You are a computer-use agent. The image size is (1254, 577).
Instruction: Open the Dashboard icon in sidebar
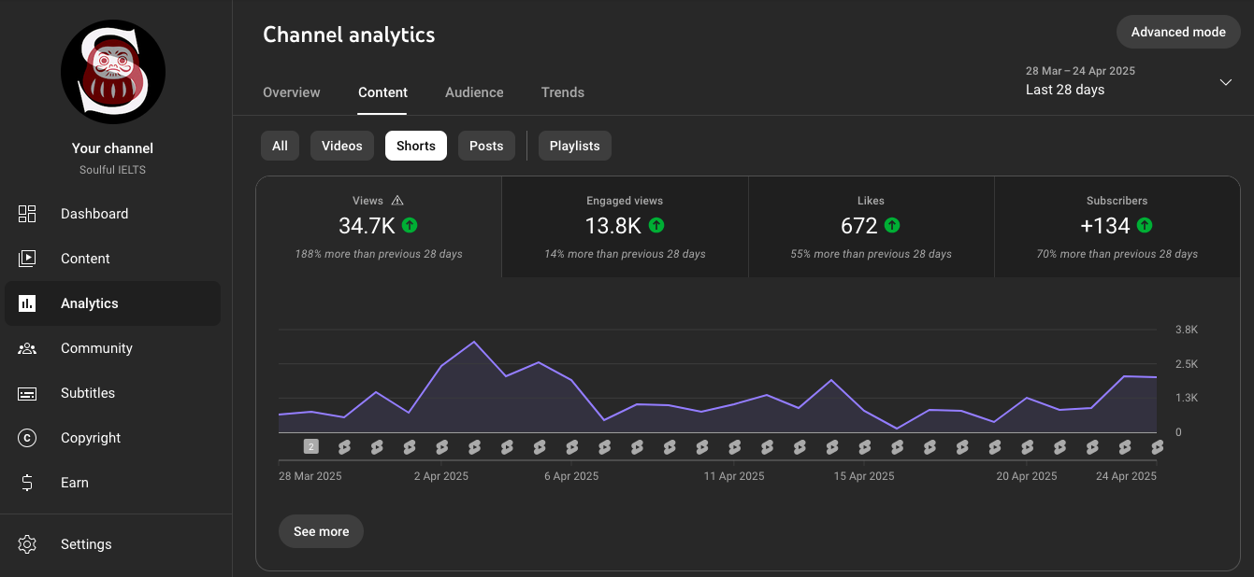pos(27,214)
